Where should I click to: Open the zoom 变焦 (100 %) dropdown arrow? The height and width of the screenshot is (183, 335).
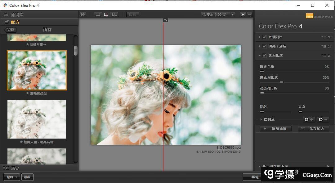click(x=233, y=15)
